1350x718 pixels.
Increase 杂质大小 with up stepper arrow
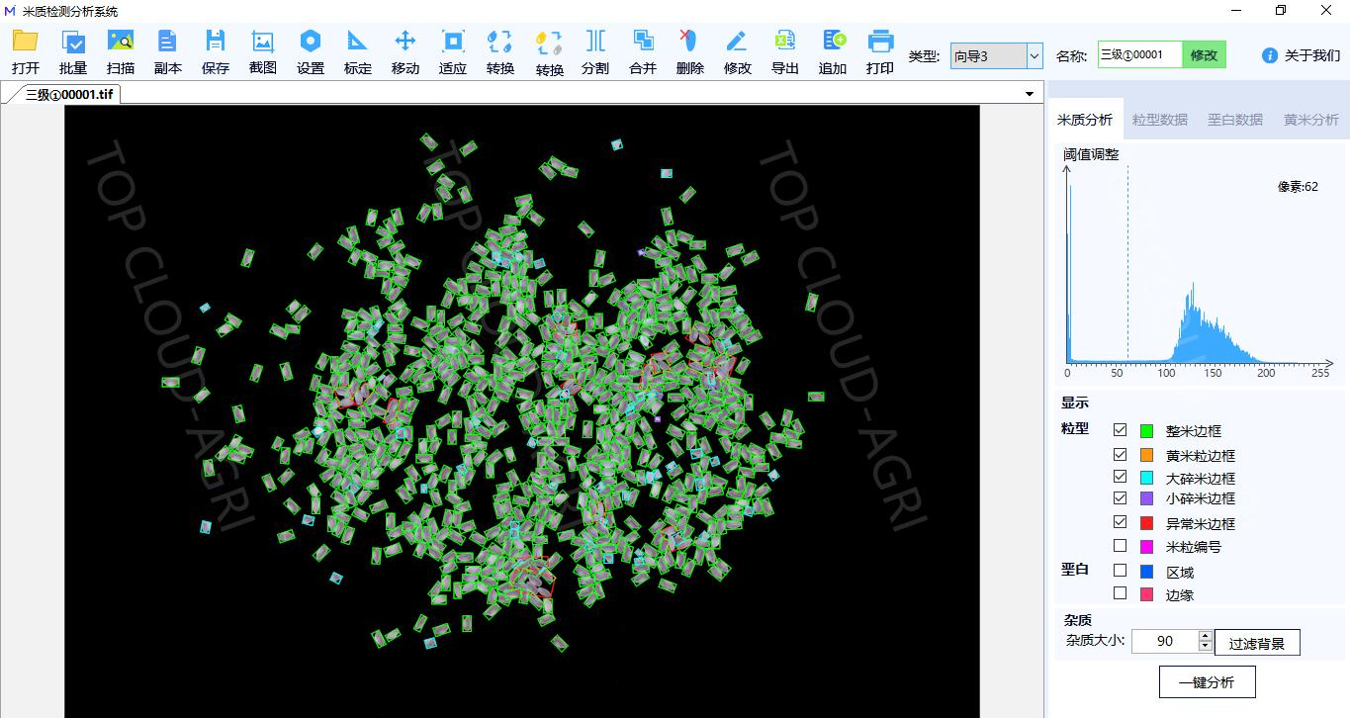[x=1205, y=636]
